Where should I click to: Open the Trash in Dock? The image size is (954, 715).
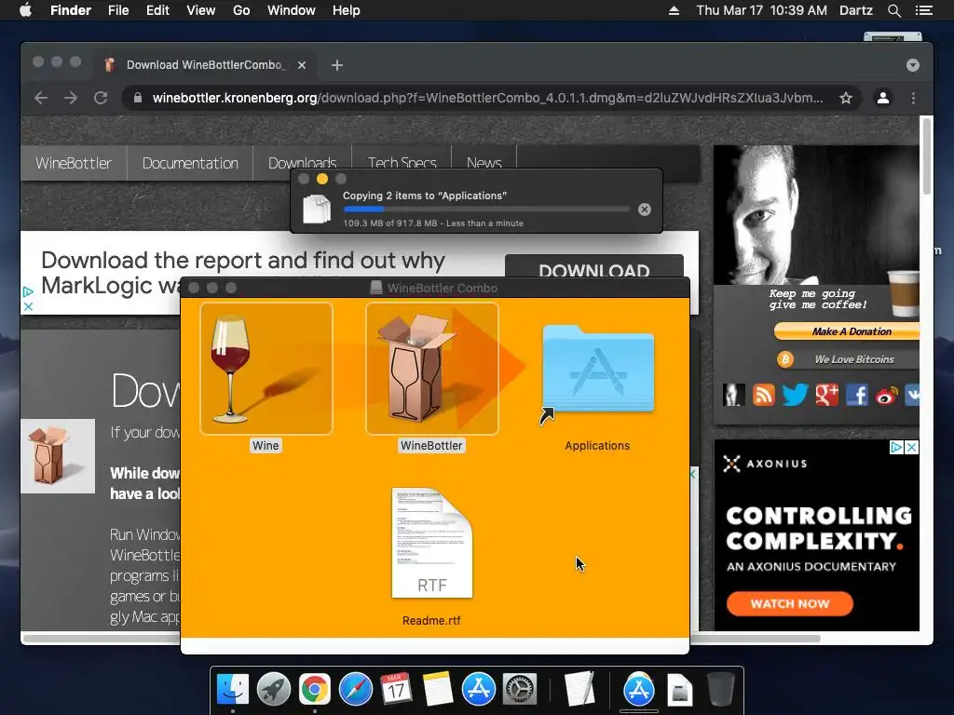720,689
